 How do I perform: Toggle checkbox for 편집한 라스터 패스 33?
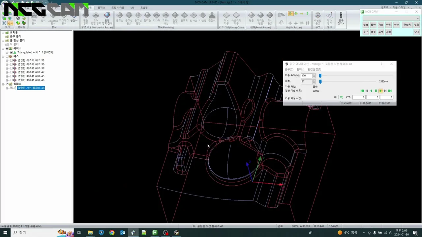point(11,60)
